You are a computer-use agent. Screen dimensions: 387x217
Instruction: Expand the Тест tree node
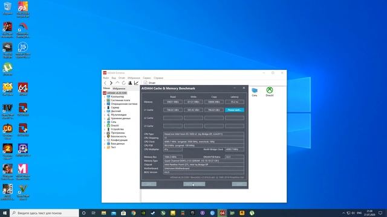pyautogui.click(x=105, y=147)
